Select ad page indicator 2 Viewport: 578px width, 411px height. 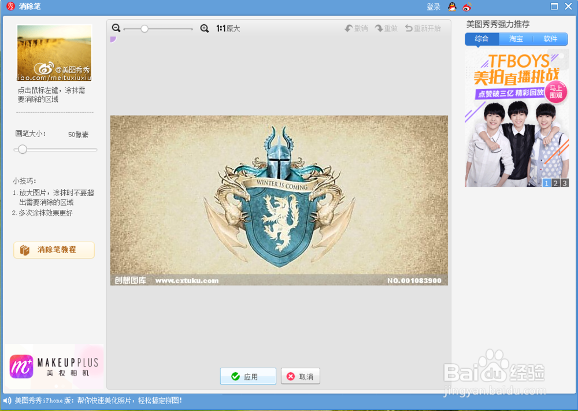(555, 183)
